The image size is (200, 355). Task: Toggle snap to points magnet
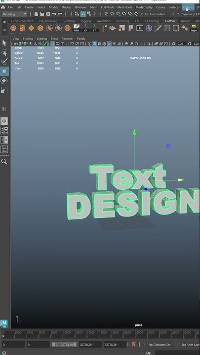coord(118,14)
